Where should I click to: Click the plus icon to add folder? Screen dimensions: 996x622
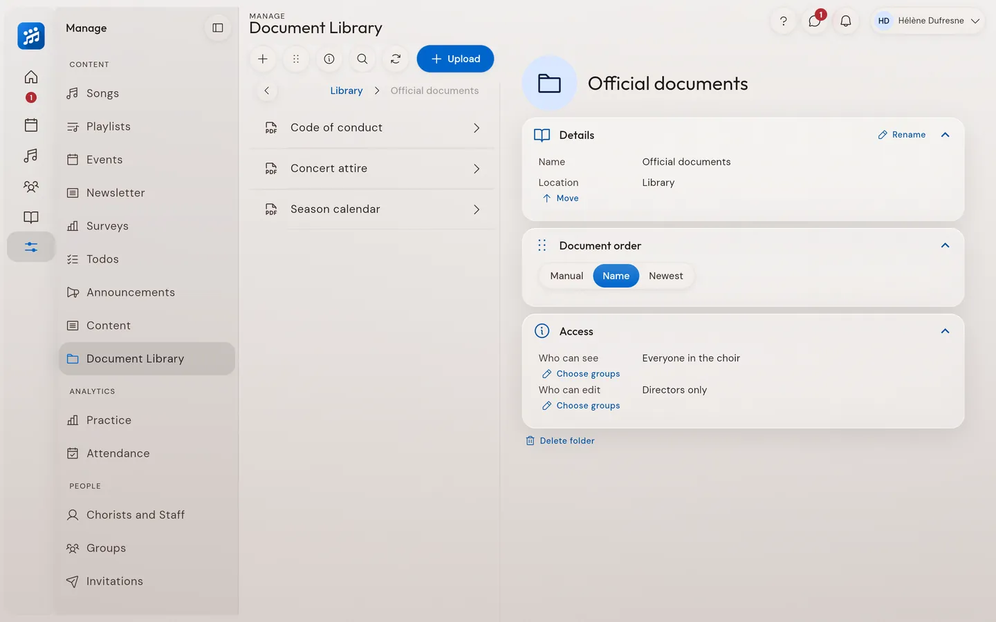263,59
